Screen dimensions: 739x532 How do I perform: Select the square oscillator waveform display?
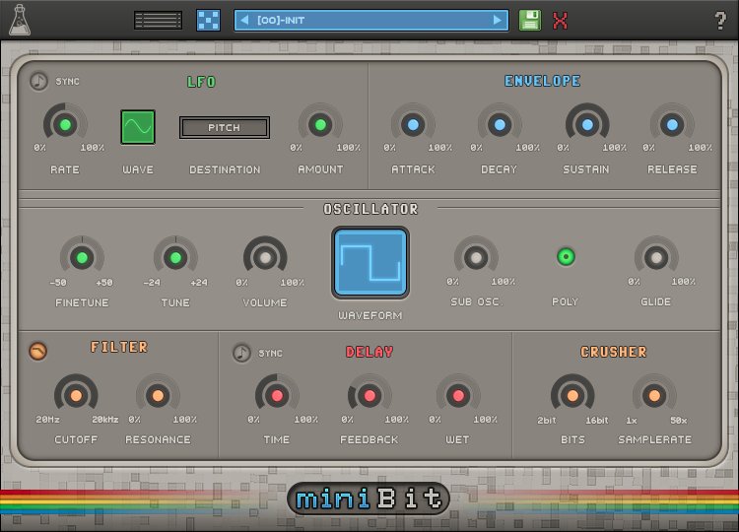pyautogui.click(x=370, y=262)
